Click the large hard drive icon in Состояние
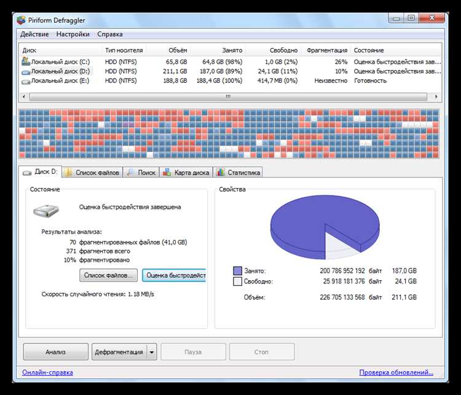Viewport: 461px width, 395px height. (x=46, y=211)
